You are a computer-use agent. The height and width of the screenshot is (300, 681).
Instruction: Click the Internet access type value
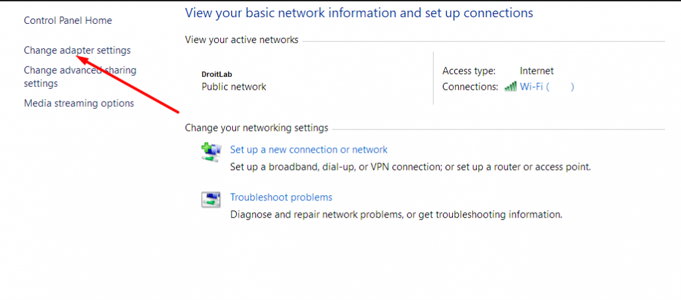pyautogui.click(x=537, y=70)
